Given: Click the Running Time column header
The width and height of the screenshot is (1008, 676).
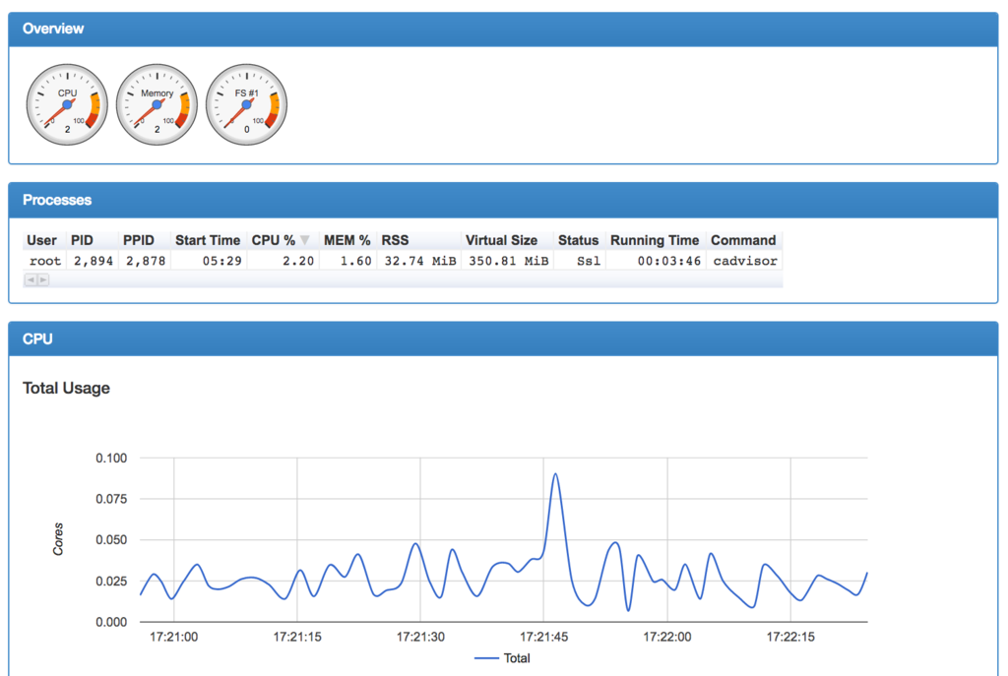Looking at the screenshot, I should point(655,240).
